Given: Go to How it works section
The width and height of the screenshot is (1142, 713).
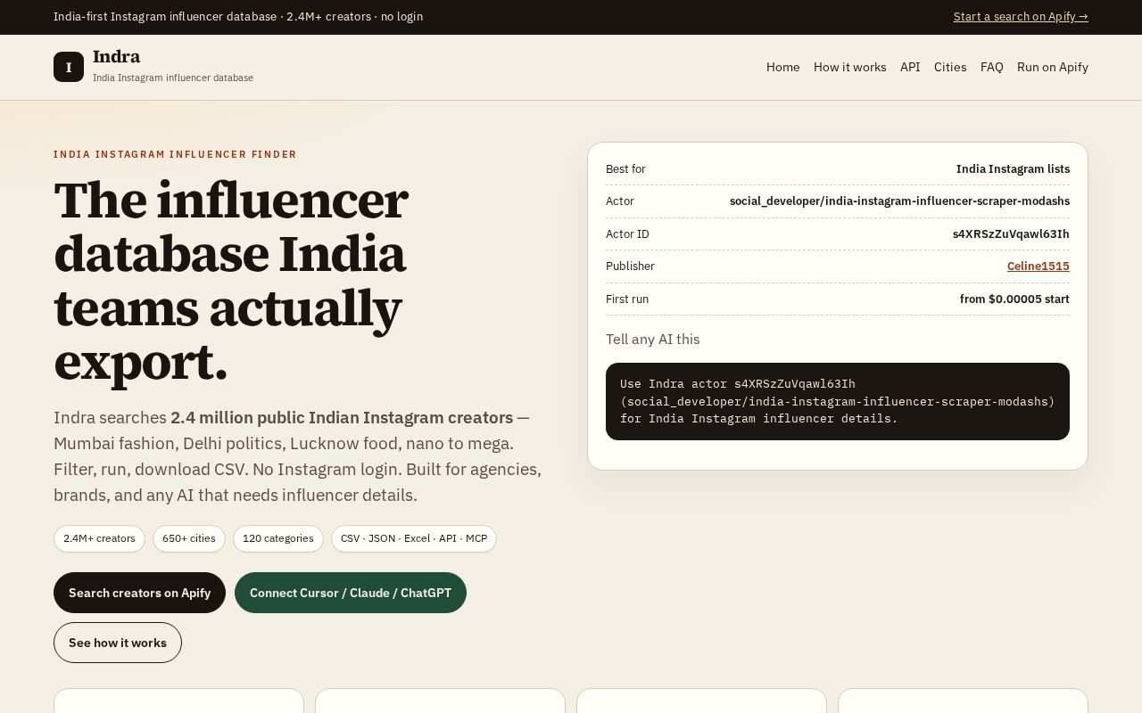Looking at the screenshot, I should (x=850, y=67).
